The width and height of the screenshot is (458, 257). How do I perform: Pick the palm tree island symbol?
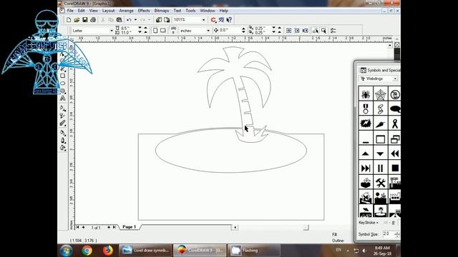pos(380,211)
